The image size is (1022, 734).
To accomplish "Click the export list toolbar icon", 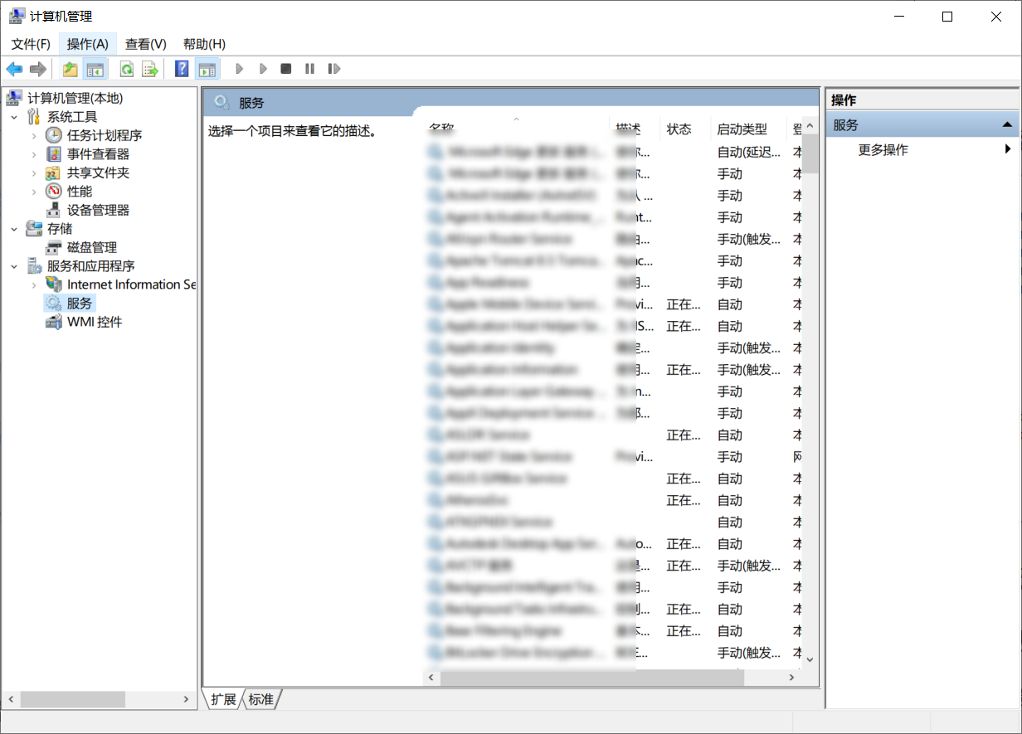I will (150, 69).
